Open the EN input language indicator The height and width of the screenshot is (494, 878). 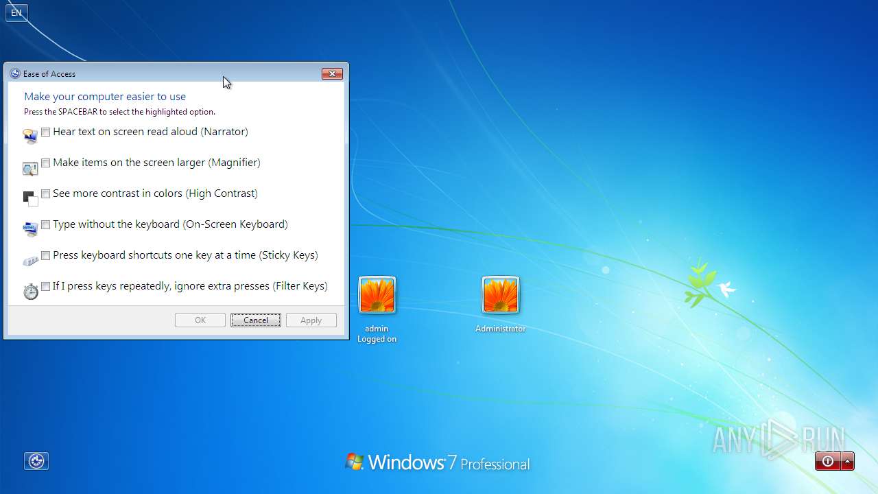pos(16,13)
